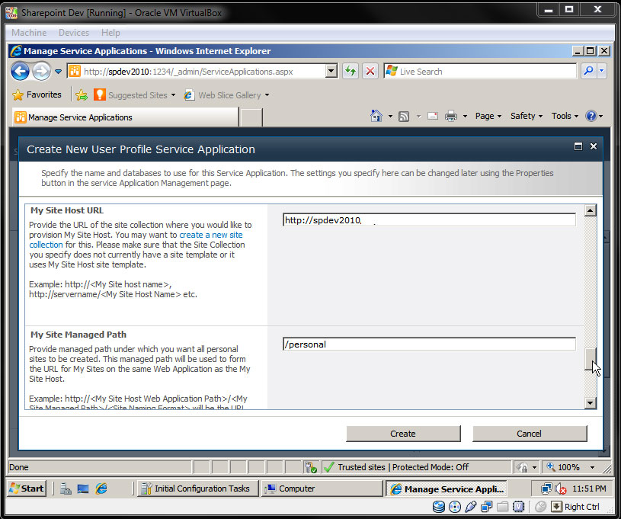Open the Favorites star button

pos(37,95)
